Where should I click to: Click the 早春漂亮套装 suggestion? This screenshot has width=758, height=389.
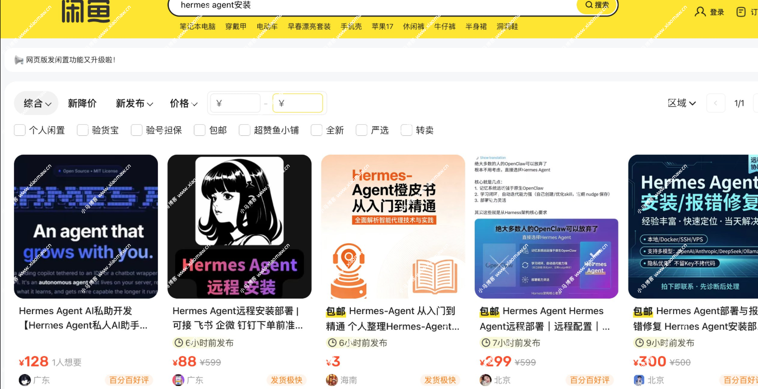coord(309,26)
